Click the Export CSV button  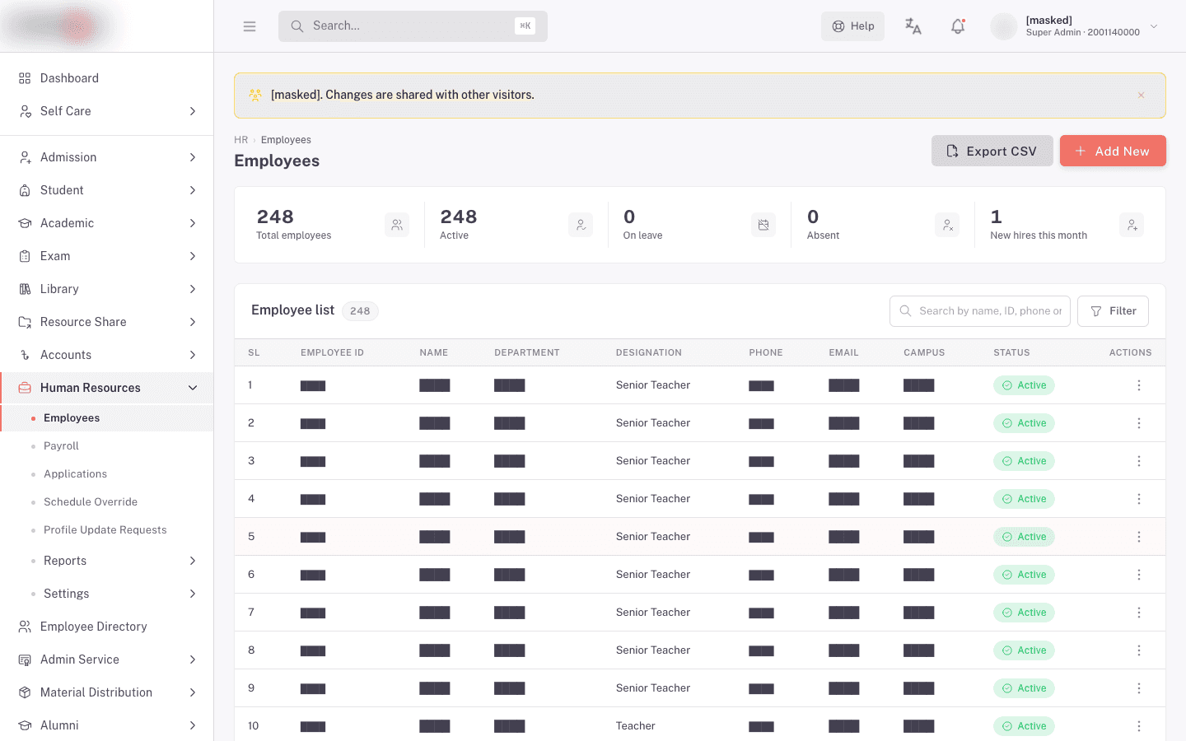(992, 151)
